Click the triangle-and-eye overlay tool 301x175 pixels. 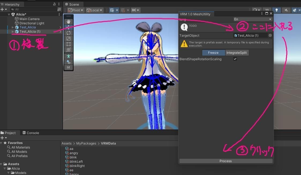(x=69, y=62)
